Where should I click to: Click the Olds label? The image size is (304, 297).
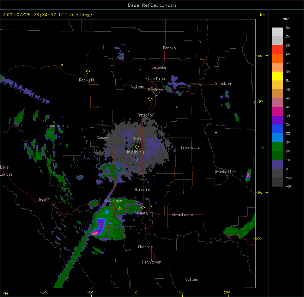click(x=137, y=139)
